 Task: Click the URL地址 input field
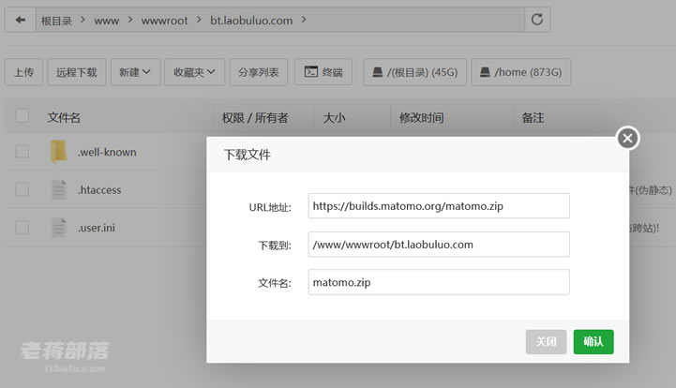tap(439, 205)
